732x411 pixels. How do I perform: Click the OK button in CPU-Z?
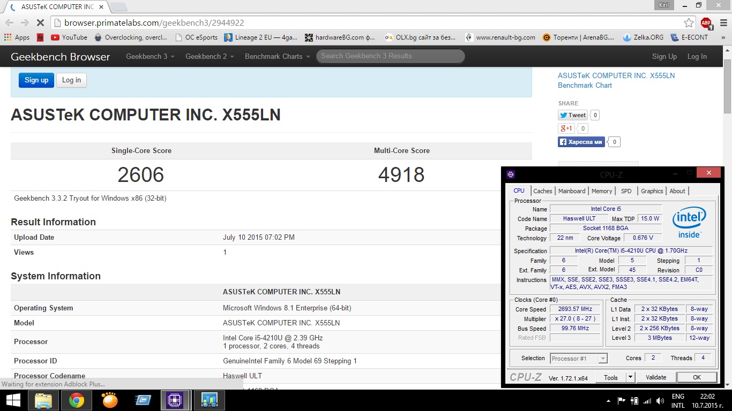(697, 377)
